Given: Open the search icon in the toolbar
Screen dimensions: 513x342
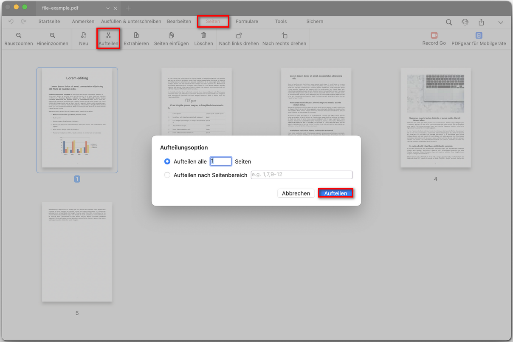Looking at the screenshot, I should [x=449, y=22].
